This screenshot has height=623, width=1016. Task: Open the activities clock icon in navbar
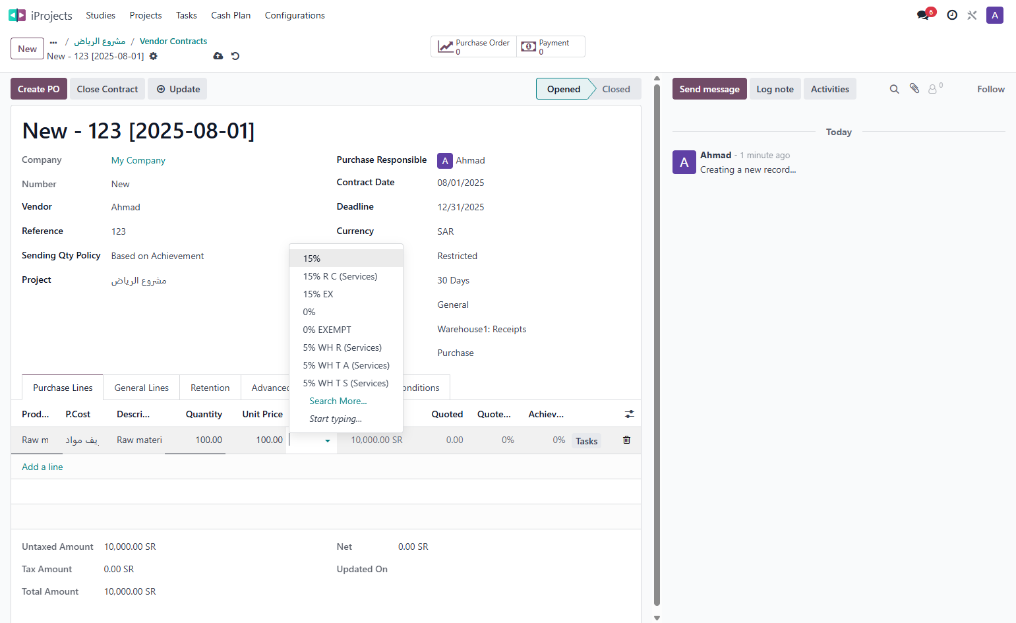pyautogui.click(x=952, y=15)
